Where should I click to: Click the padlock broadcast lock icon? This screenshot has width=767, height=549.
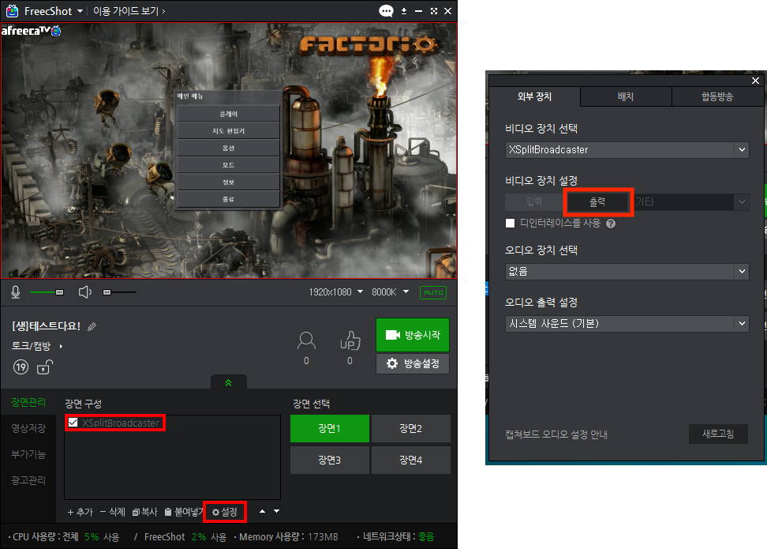(x=44, y=367)
